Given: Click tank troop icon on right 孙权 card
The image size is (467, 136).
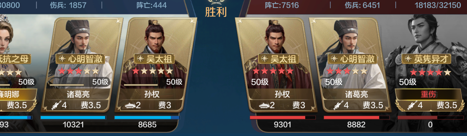Looking at the screenshot, I should (264, 105).
